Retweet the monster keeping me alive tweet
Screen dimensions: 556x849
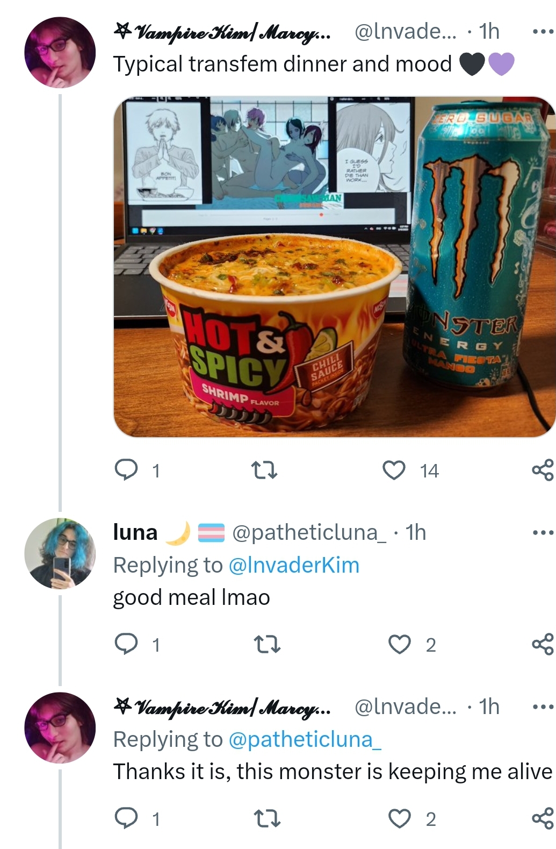pyautogui.click(x=267, y=818)
